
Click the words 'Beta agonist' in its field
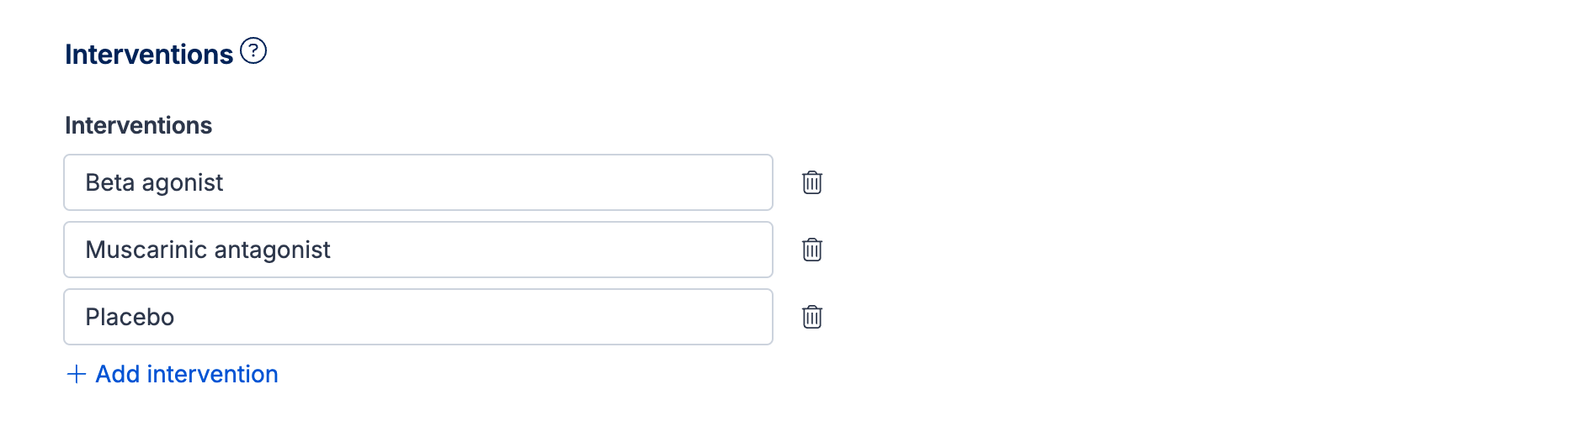click(154, 182)
